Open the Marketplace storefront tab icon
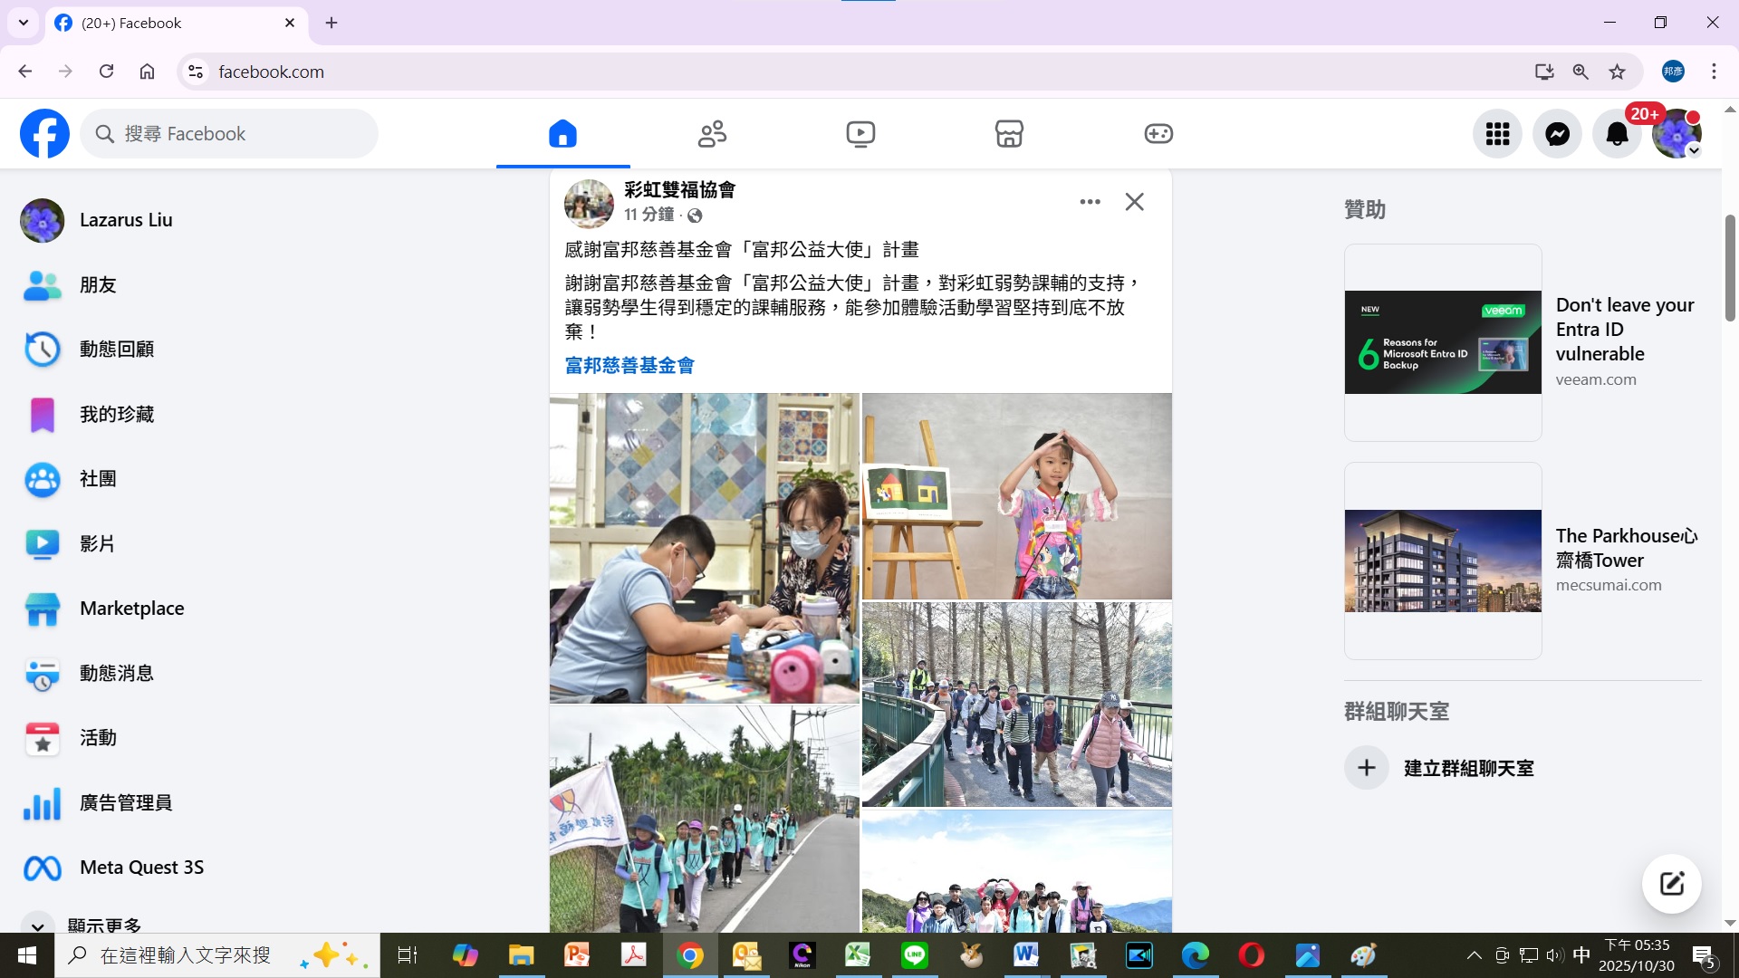Screen dimensions: 1739x978 1009,134
